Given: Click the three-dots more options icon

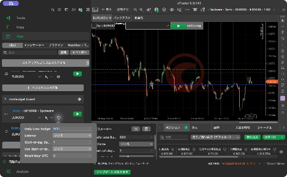Looking at the screenshot, I should pyautogui.click(x=187, y=10).
